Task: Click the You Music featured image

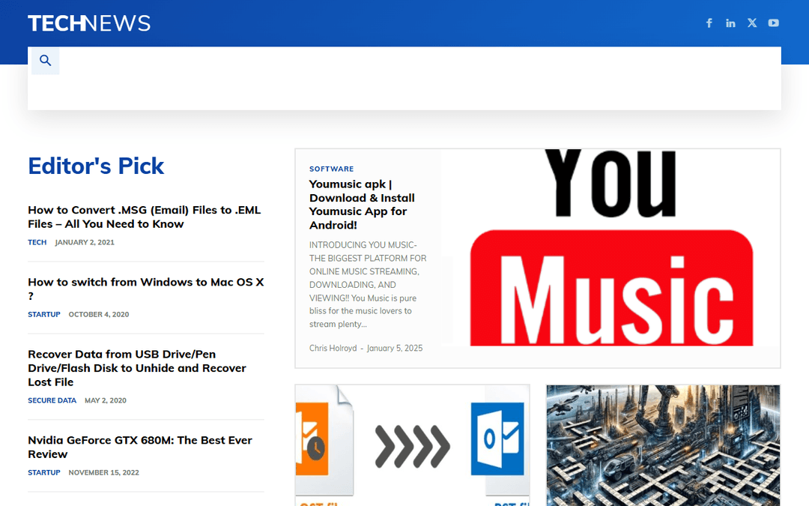Action: click(x=611, y=248)
